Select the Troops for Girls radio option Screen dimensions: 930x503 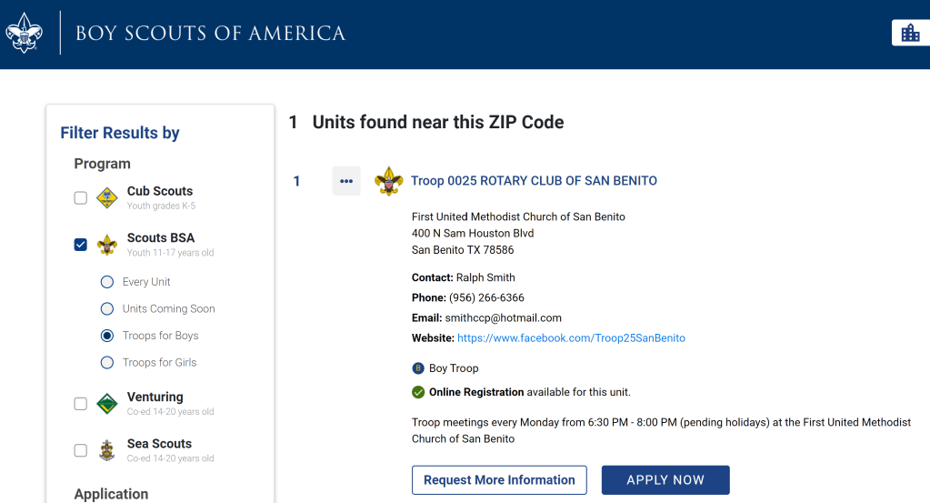(107, 363)
